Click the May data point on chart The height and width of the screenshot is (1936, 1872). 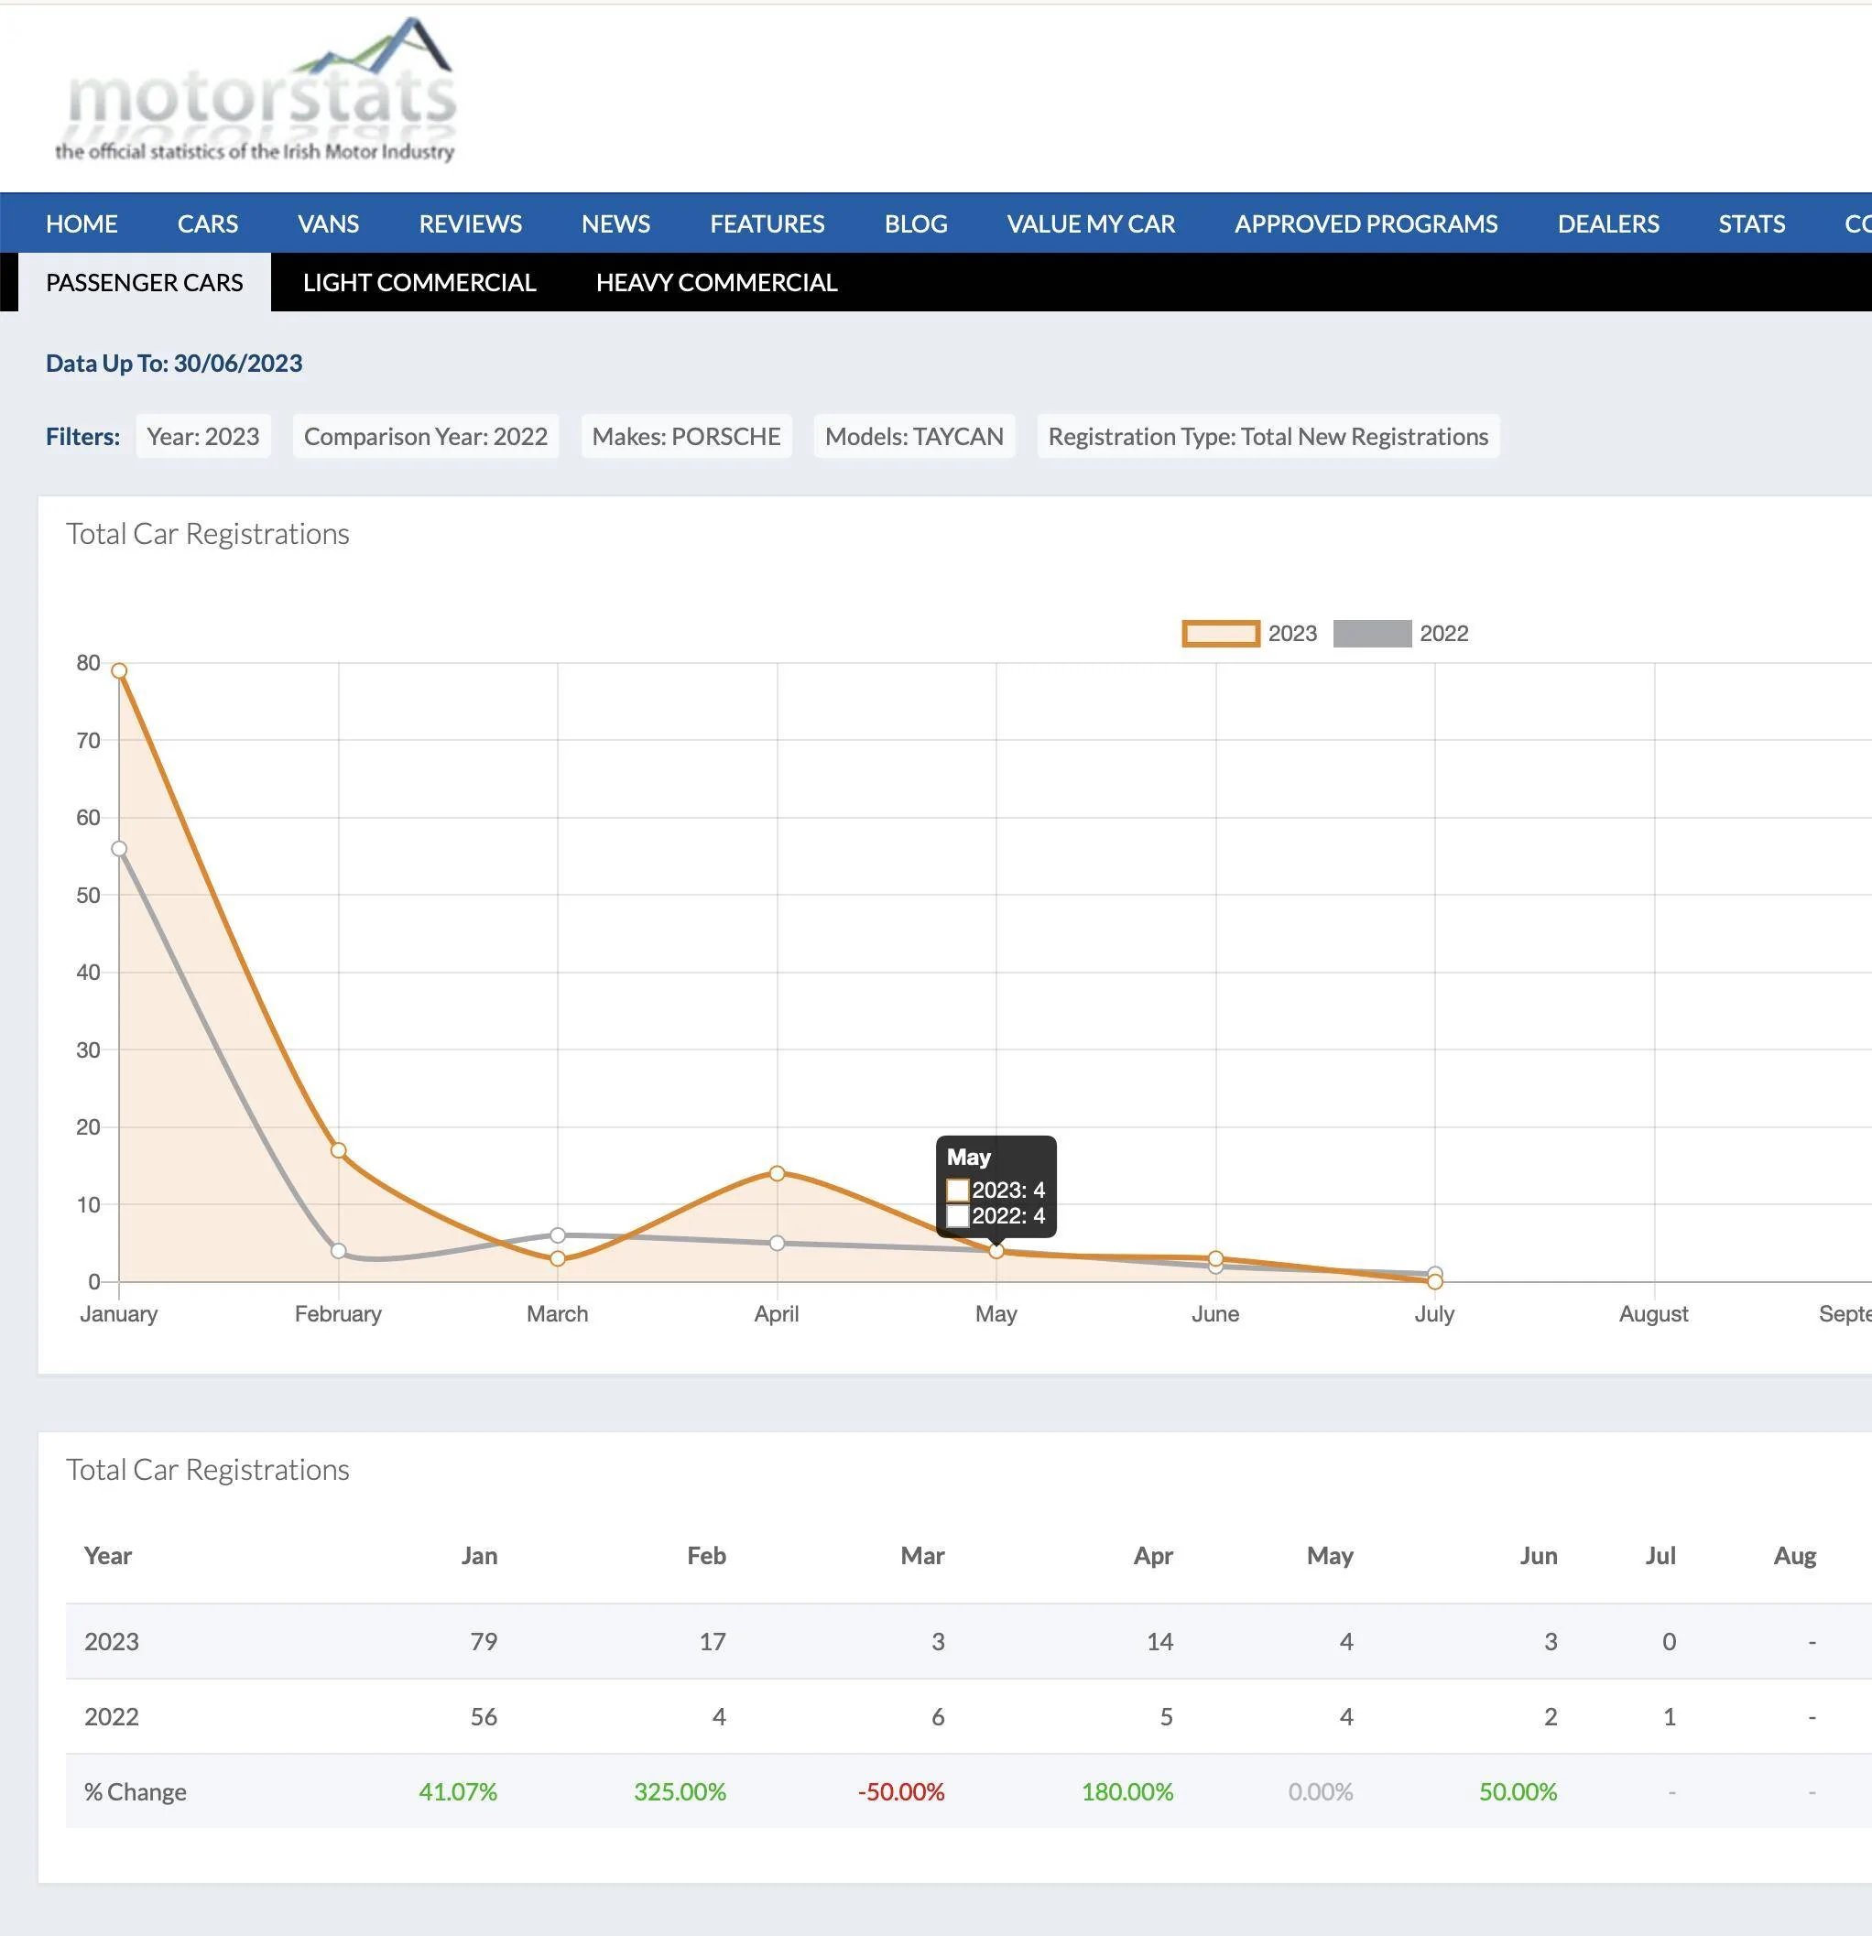pyautogui.click(x=996, y=1252)
